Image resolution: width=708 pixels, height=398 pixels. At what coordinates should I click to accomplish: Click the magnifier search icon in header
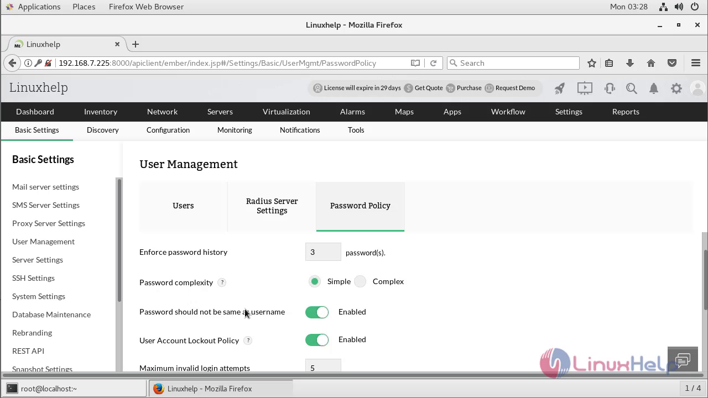point(631,88)
